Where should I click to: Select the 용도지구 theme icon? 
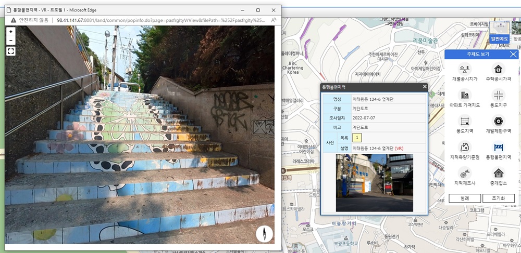click(x=498, y=95)
